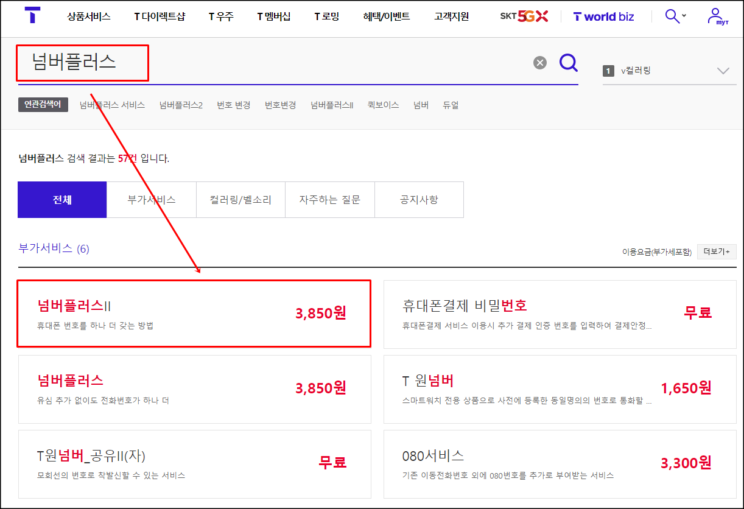
Task: Expand the v컬러링 popular search dropdown
Action: point(723,71)
